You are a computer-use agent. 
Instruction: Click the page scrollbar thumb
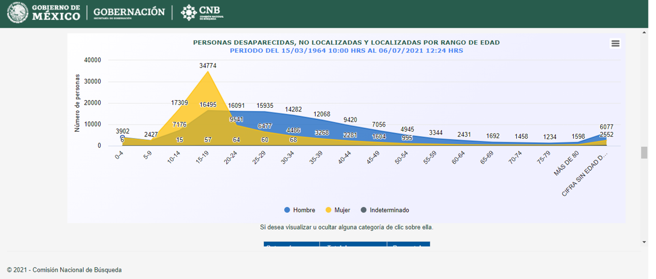click(x=644, y=152)
